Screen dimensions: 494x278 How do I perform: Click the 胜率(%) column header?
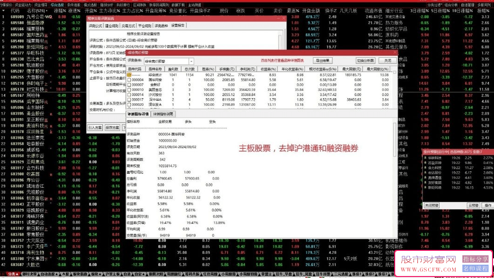(207, 69)
